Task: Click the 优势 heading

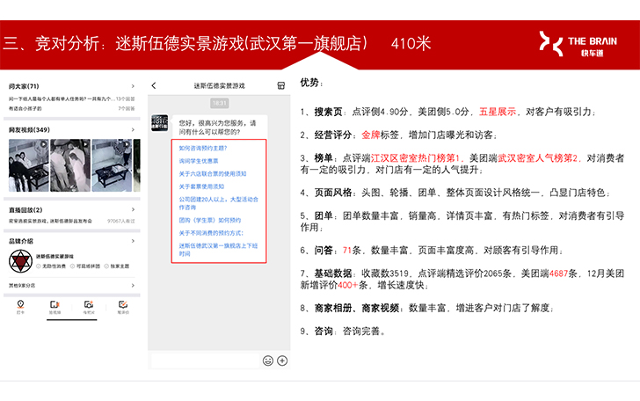Action: [311, 83]
